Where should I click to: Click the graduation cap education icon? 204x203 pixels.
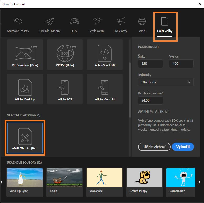[x=97, y=21]
